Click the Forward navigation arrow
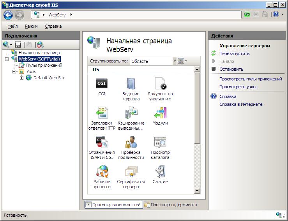The width and height of the screenshot is (288, 221). 19,15
